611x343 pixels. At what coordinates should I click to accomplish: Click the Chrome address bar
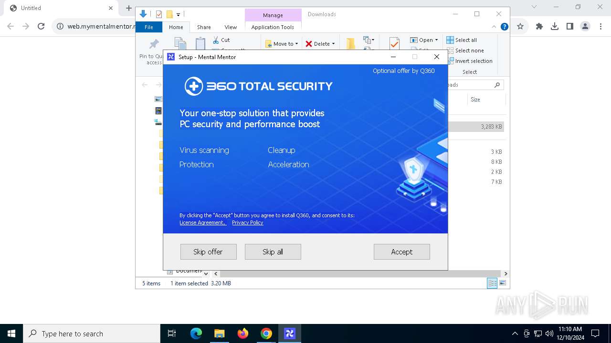point(94,27)
